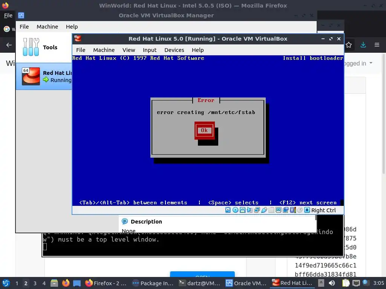The width and height of the screenshot is (386, 289).
Task: Click the Description section header in Manager
Action: (x=146, y=221)
